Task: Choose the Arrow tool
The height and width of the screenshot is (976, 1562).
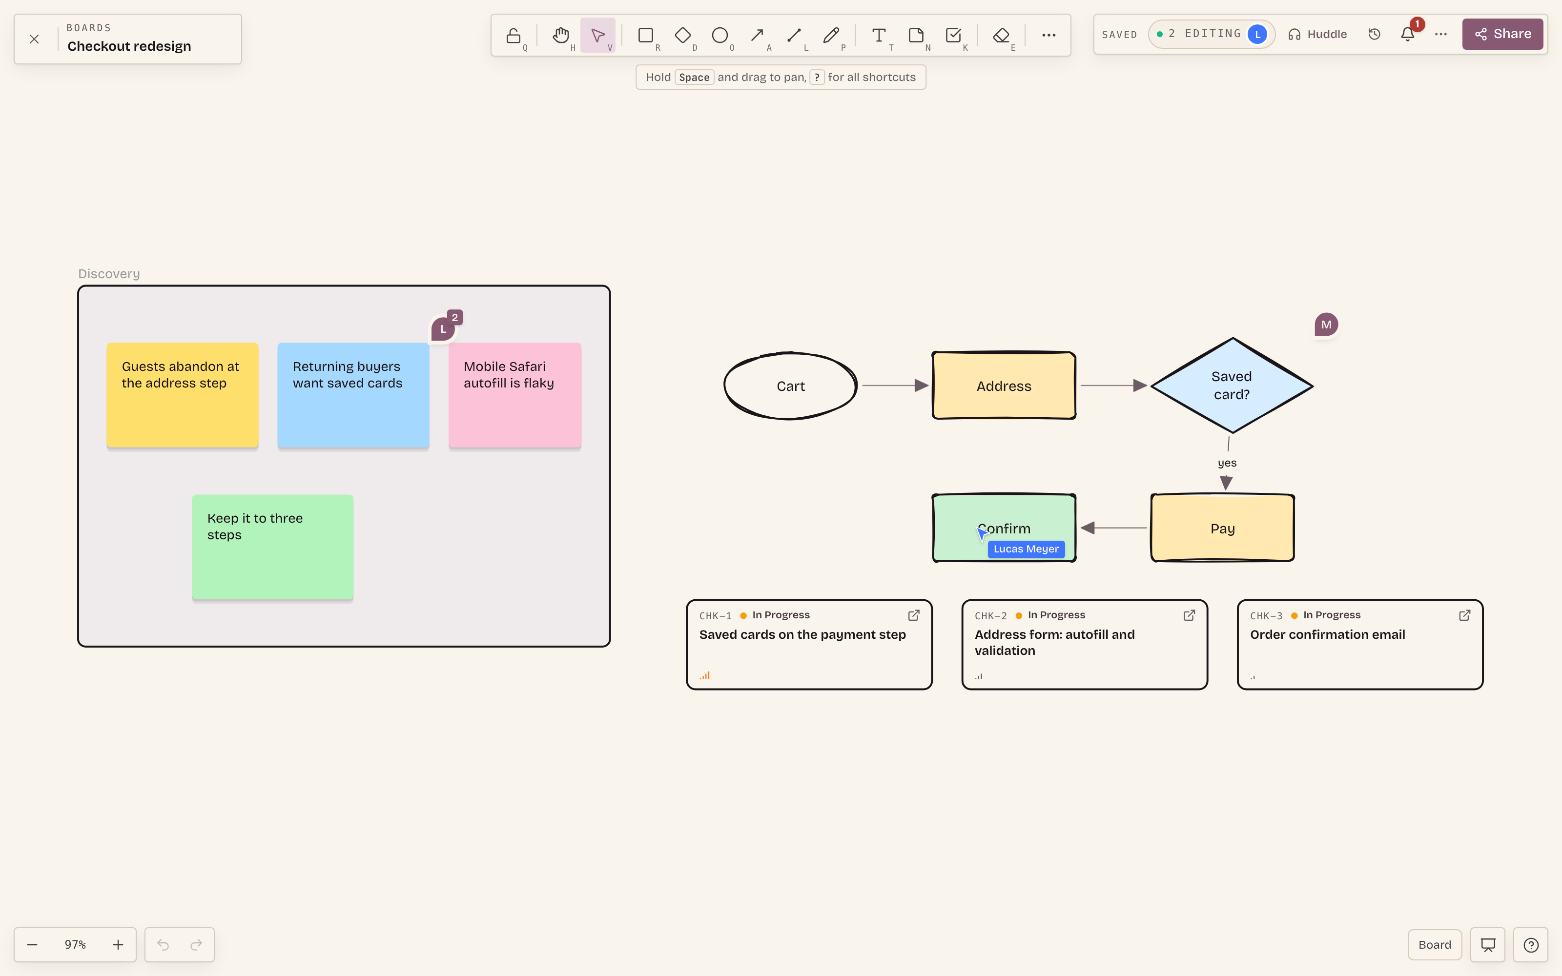Action: (x=758, y=35)
